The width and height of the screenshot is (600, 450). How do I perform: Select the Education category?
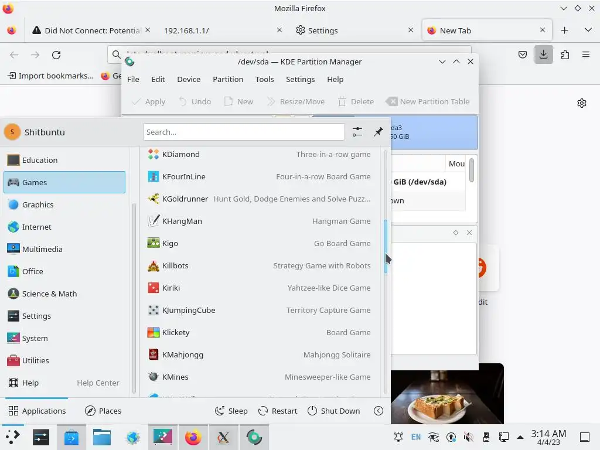[x=64, y=160]
